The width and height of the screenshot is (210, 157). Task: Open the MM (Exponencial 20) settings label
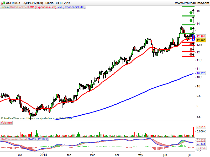(43, 7)
